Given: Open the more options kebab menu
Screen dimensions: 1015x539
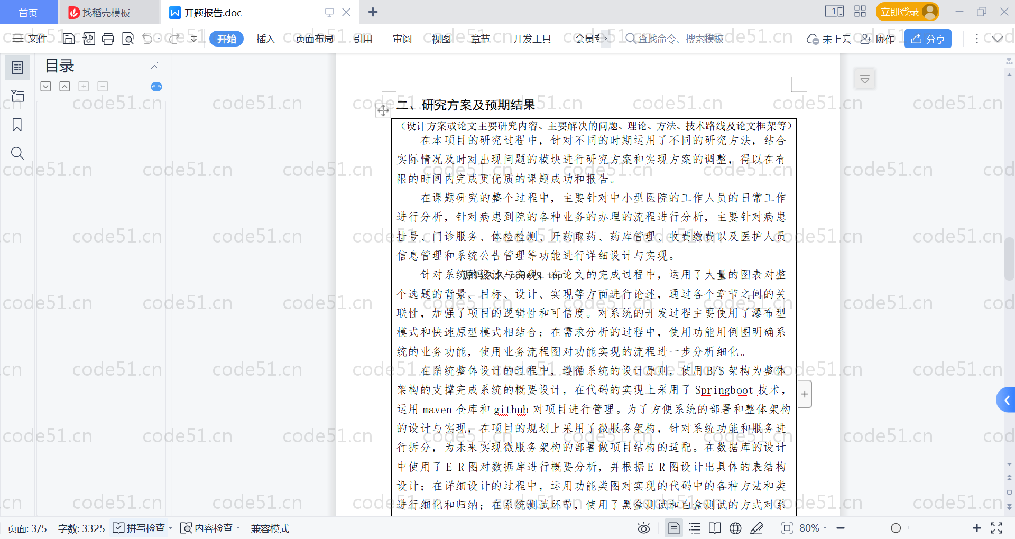Looking at the screenshot, I should coord(976,39).
